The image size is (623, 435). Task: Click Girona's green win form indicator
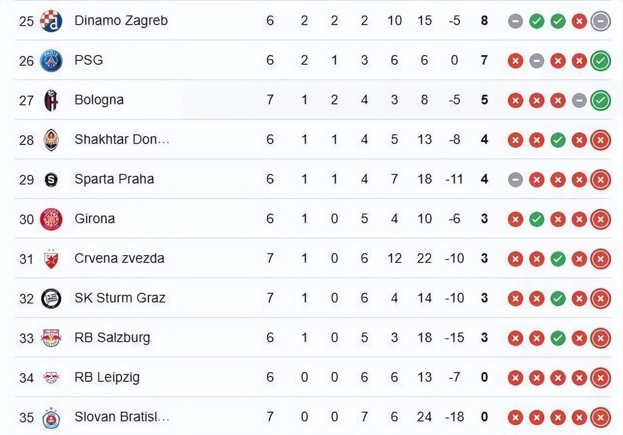coord(537,220)
